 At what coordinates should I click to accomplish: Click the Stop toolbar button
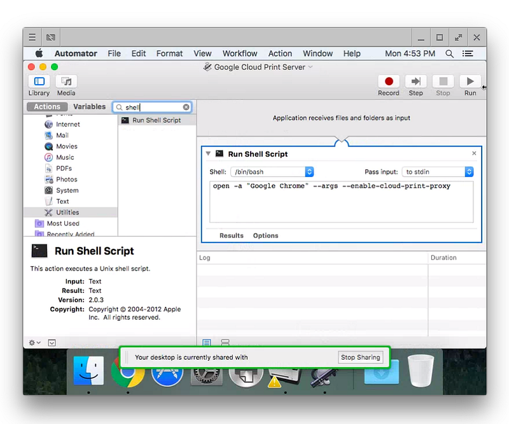443,81
